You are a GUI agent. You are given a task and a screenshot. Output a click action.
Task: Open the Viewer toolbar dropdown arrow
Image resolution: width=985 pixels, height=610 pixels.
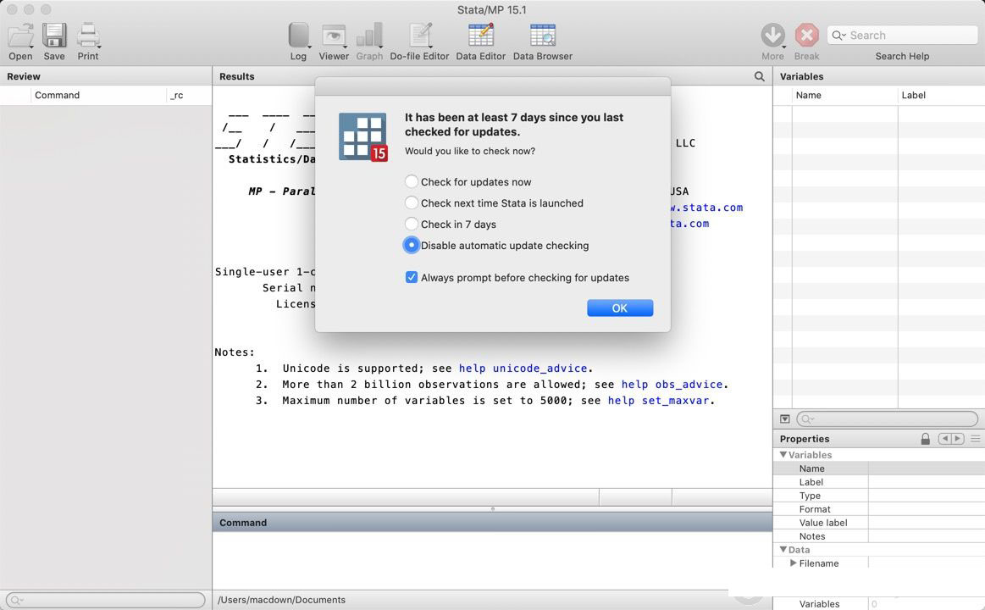[x=345, y=47]
